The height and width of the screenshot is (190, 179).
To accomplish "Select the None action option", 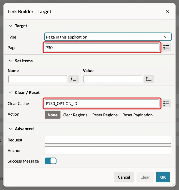I will (x=53, y=115).
